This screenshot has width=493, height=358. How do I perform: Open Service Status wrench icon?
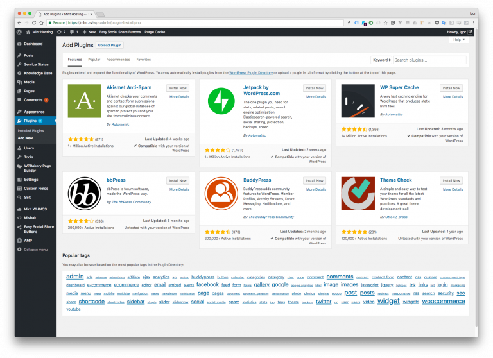click(x=19, y=64)
